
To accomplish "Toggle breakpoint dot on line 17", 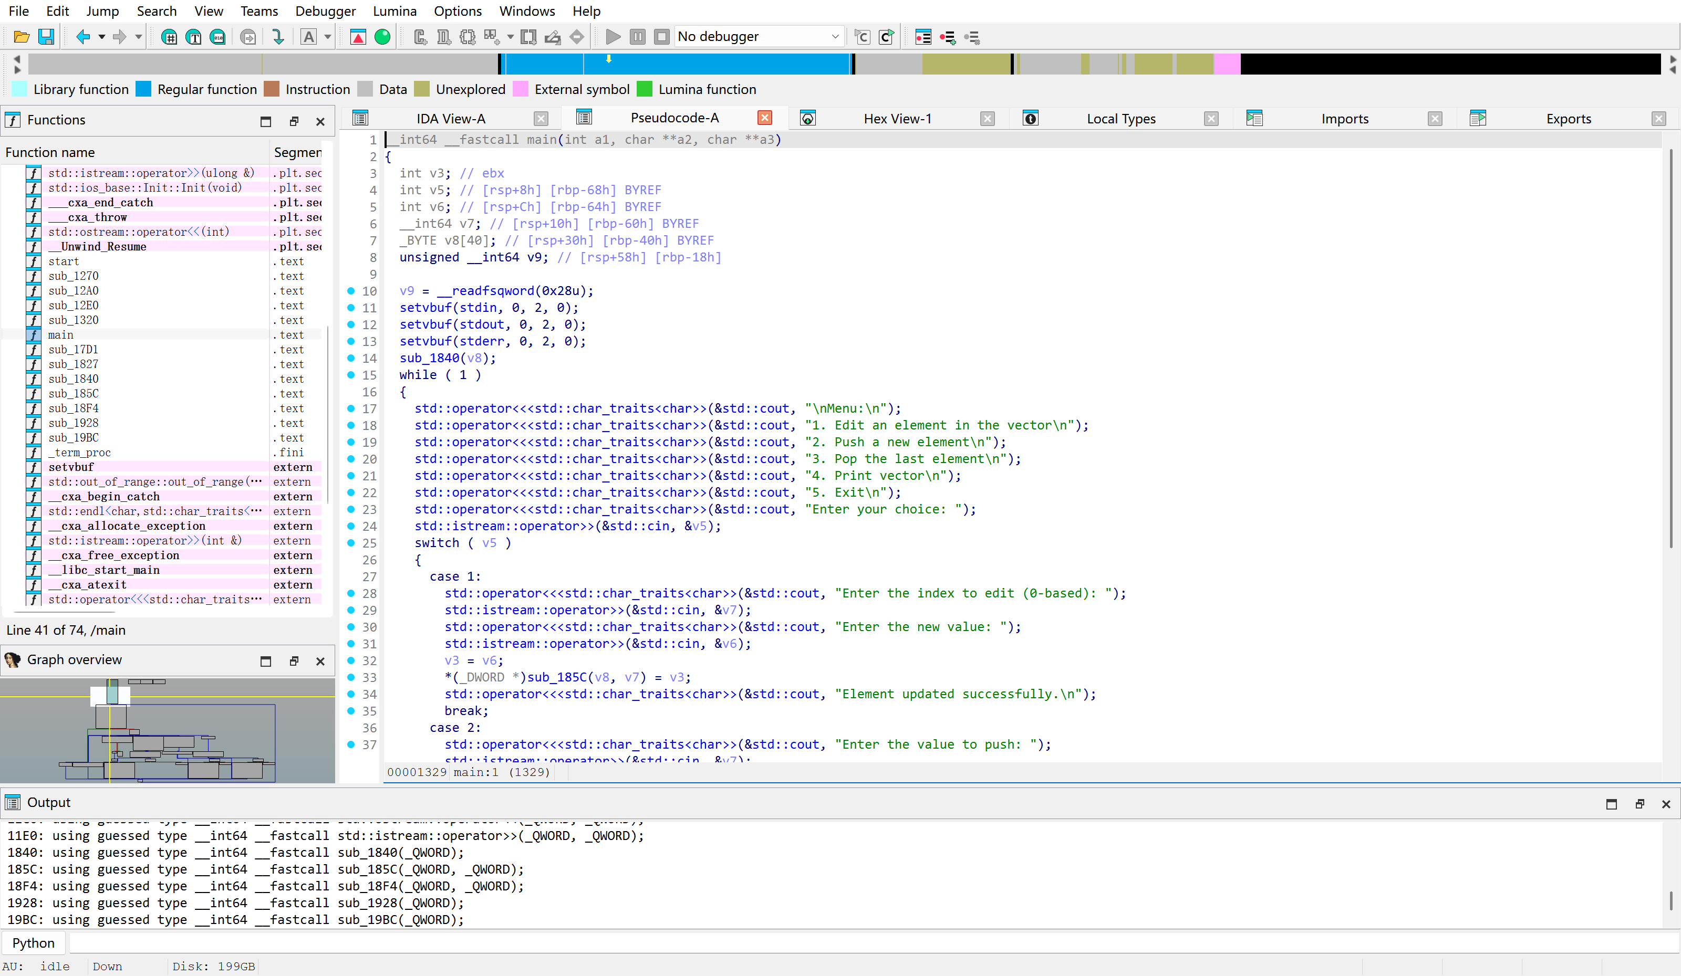I will (351, 408).
